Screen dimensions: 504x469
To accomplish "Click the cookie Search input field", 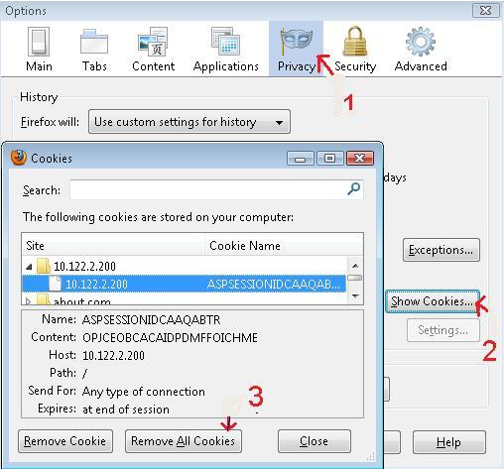I will 216,189.
